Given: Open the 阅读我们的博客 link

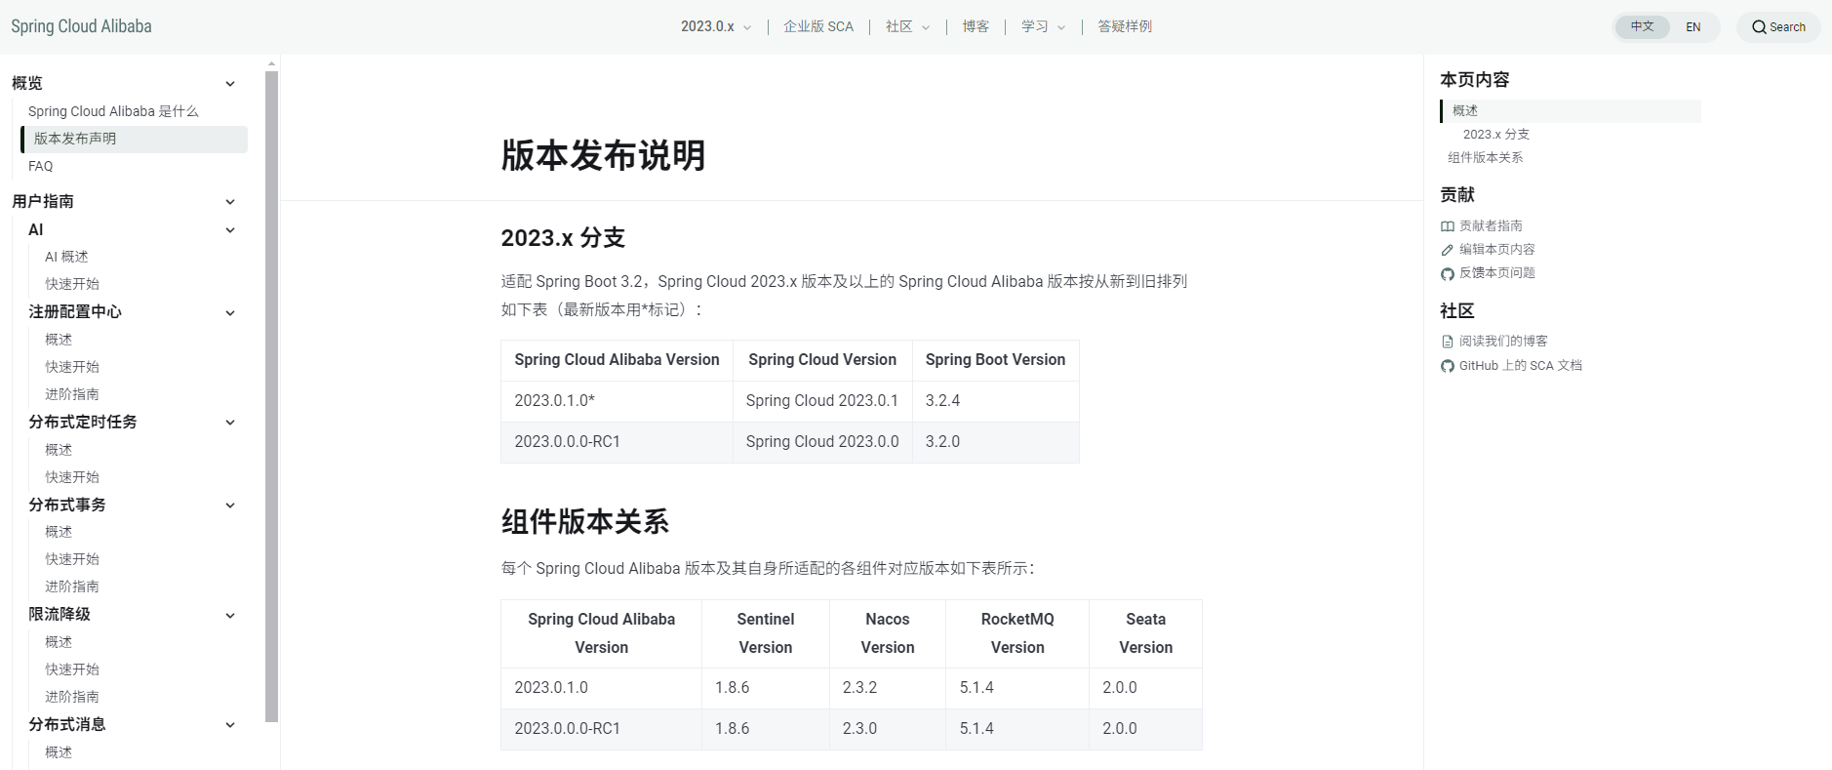Looking at the screenshot, I should (x=1503, y=342).
